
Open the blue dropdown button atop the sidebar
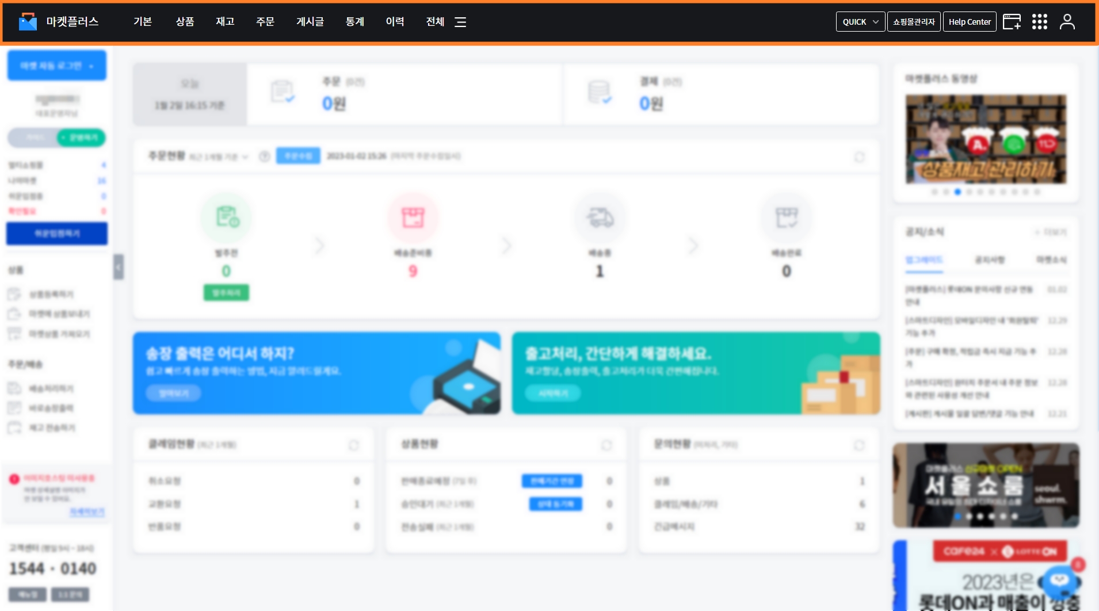(57, 66)
